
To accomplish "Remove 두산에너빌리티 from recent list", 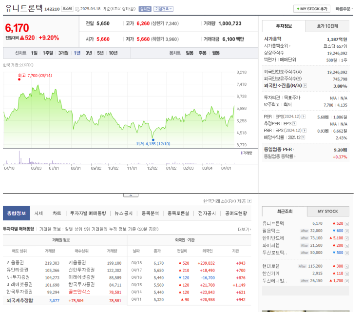I will tap(347, 281).
